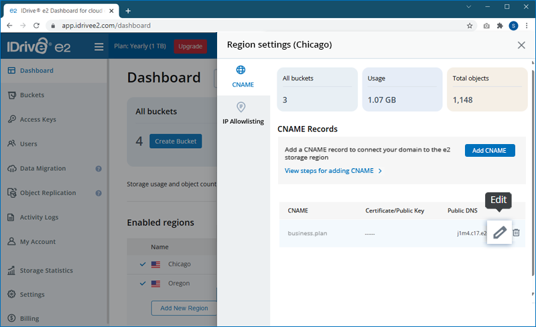Open View steps for adding CNAME link
The width and height of the screenshot is (536, 327).
tap(333, 171)
